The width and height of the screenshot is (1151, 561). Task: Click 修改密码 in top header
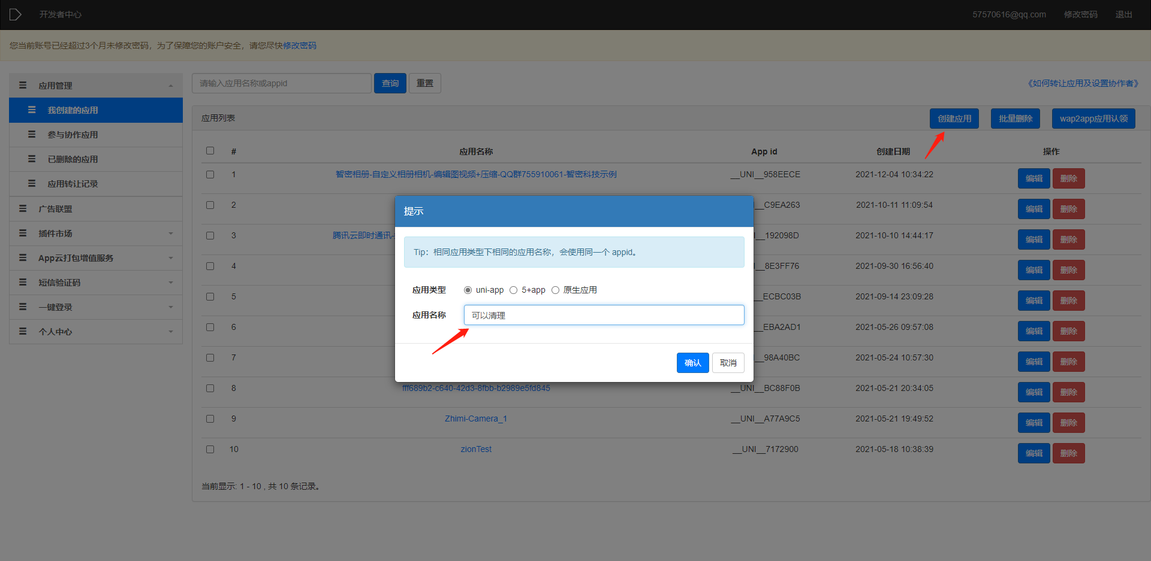(1080, 14)
